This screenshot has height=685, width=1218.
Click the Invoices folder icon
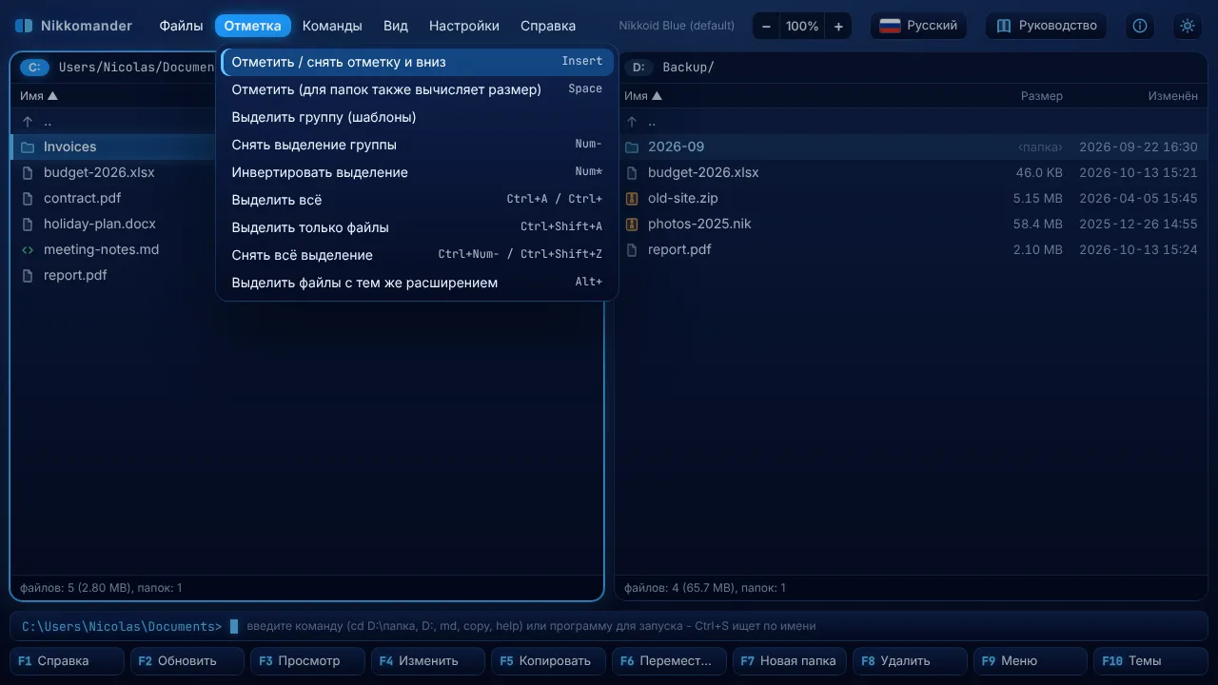(x=28, y=147)
